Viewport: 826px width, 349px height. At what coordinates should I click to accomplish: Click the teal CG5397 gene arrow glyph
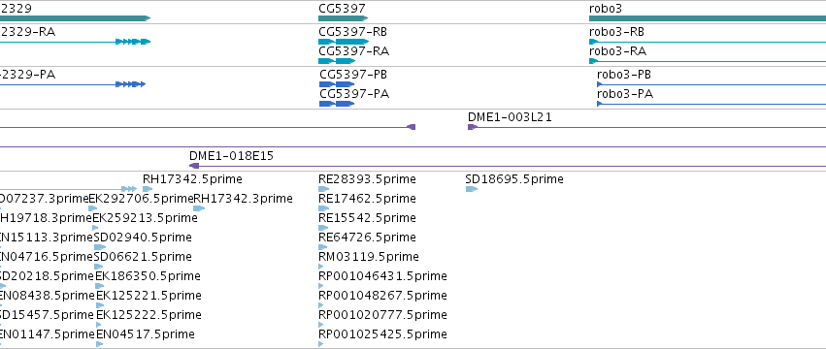(x=343, y=18)
